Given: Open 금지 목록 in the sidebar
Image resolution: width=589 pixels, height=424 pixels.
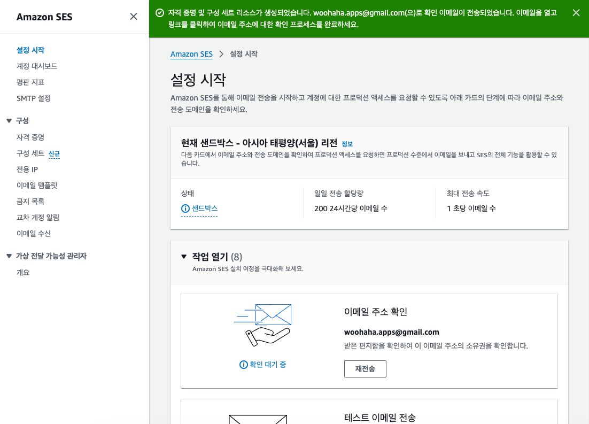Looking at the screenshot, I should coord(30,202).
